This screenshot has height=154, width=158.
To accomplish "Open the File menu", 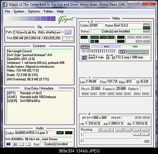I will 7,11.
